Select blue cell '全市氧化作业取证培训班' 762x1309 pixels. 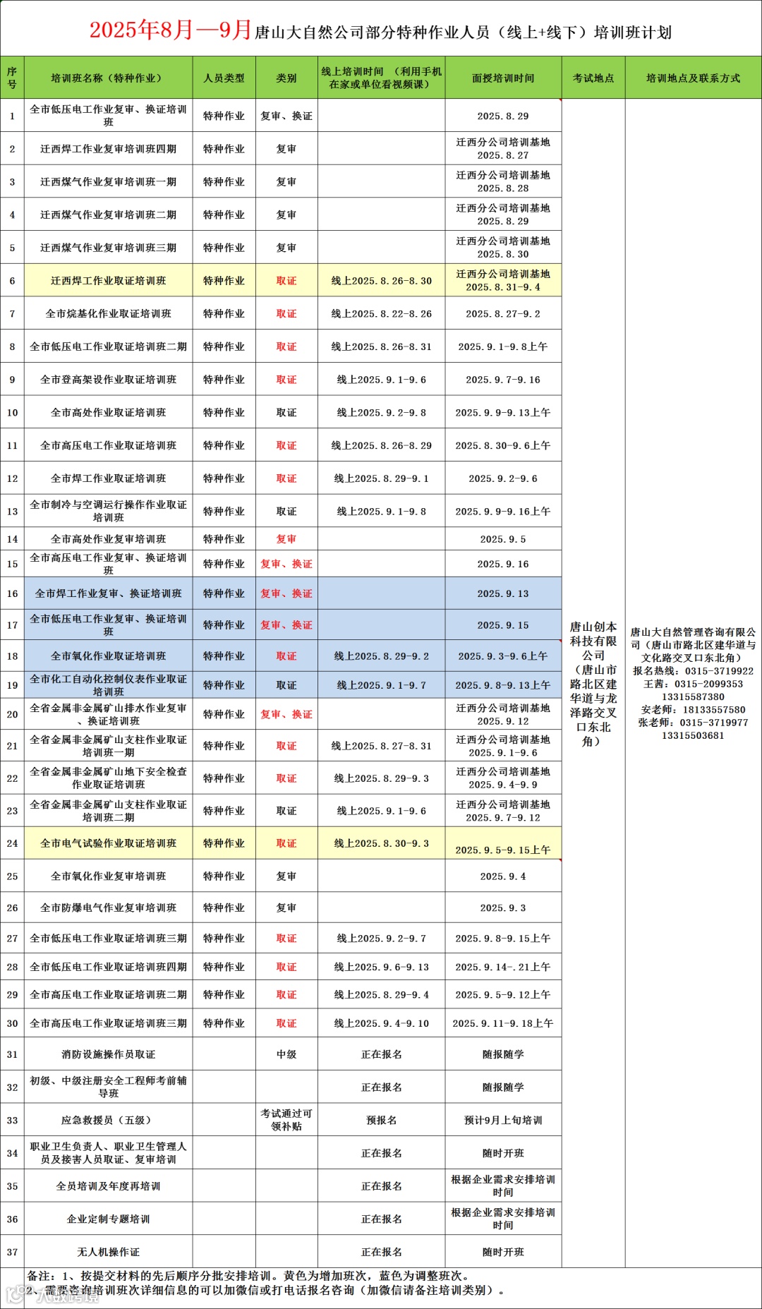(x=108, y=656)
